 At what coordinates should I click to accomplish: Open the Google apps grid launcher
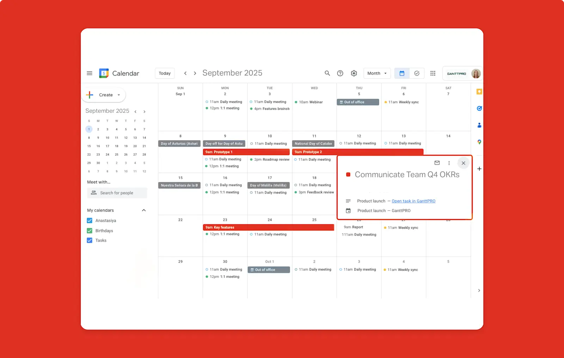(x=433, y=73)
